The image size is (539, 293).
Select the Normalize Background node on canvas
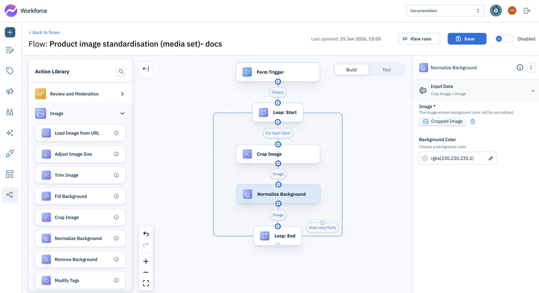click(x=278, y=194)
